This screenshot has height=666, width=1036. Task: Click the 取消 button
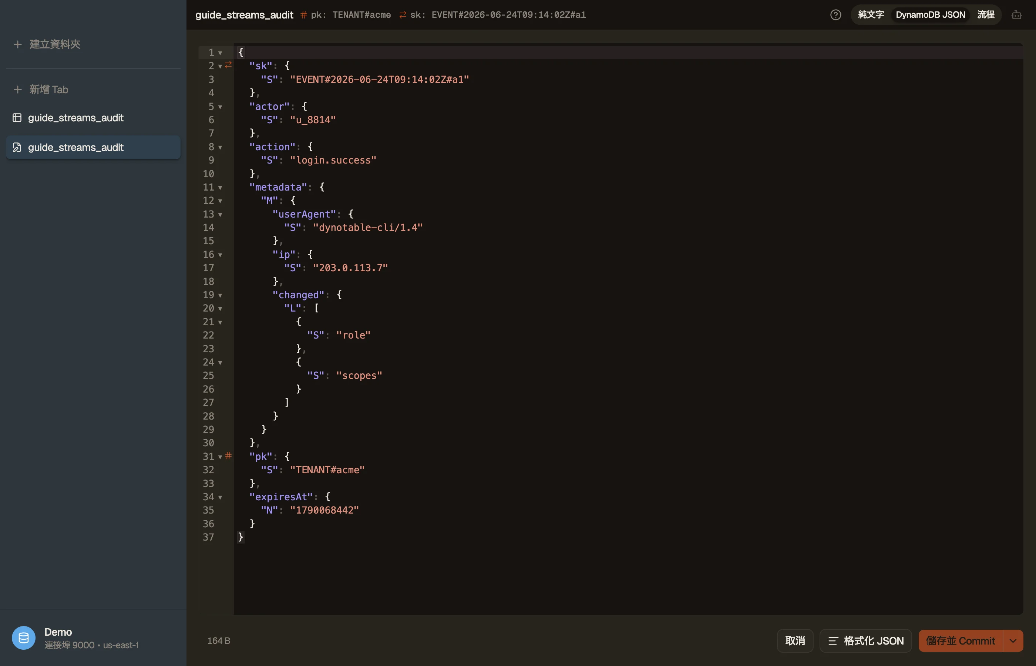click(795, 640)
